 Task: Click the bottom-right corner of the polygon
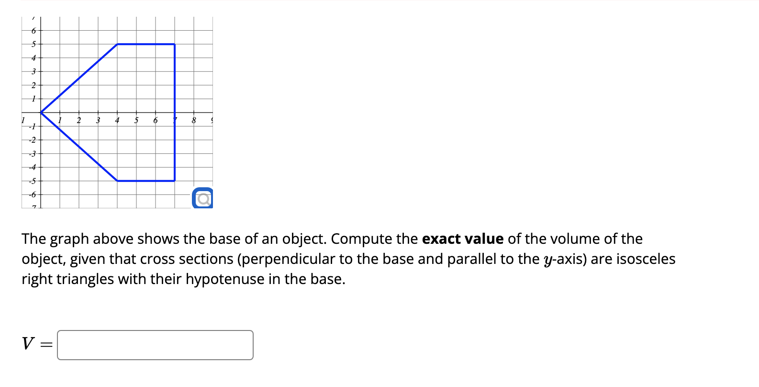click(x=175, y=181)
